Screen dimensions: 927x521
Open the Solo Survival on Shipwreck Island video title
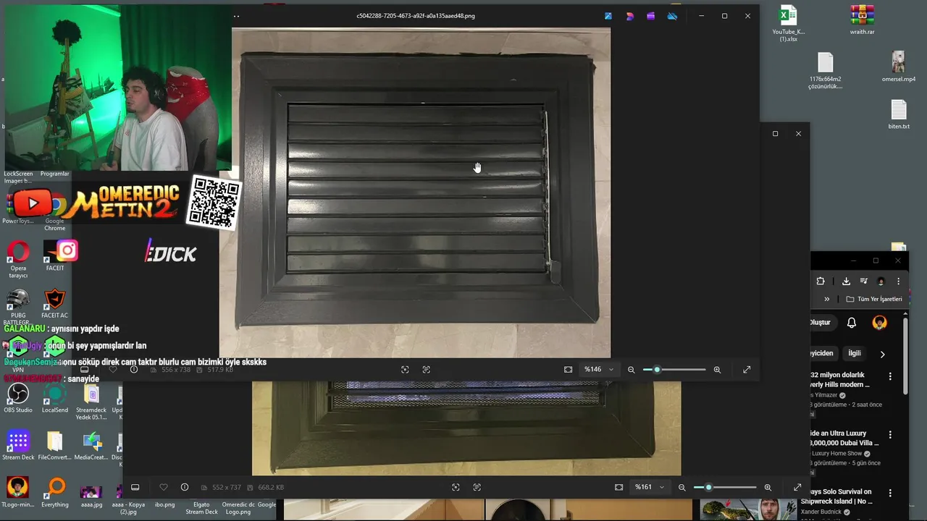tap(842, 496)
